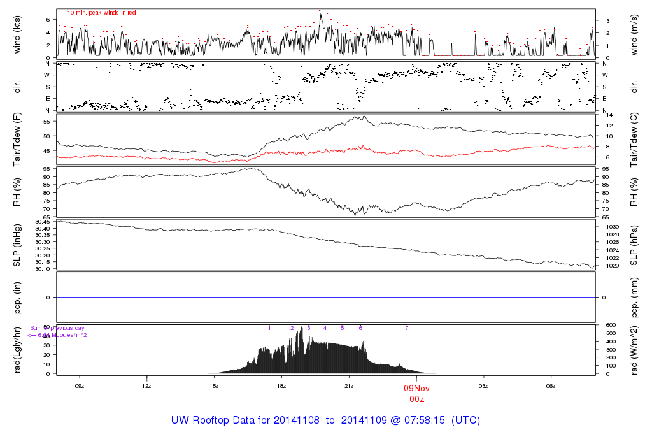Click the "Tair/Tdew (C)" axis label
Viewport: 652px width, 446px height.
pyautogui.click(x=634, y=140)
